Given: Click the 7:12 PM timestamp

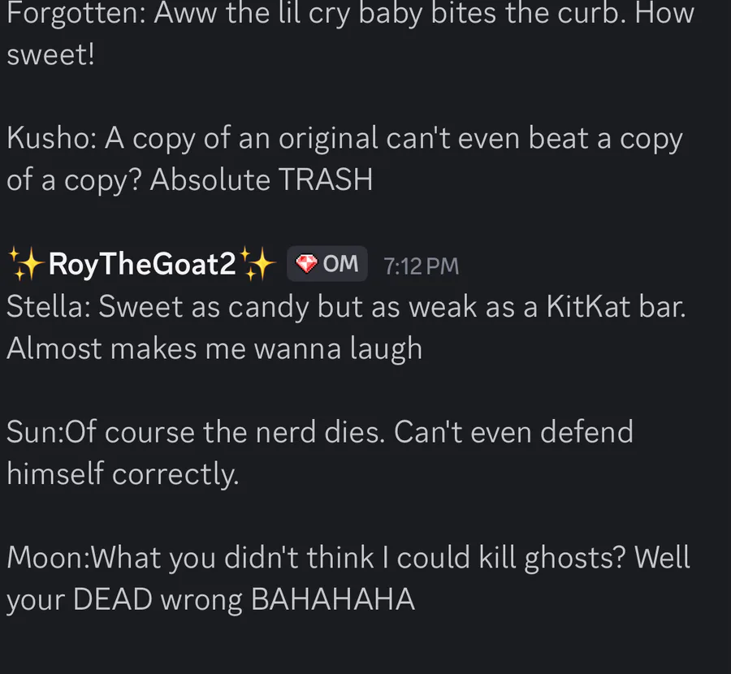Looking at the screenshot, I should 421,266.
